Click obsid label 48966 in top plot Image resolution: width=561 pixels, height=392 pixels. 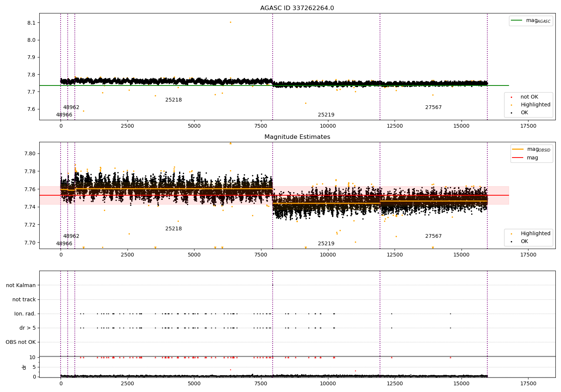click(x=64, y=115)
